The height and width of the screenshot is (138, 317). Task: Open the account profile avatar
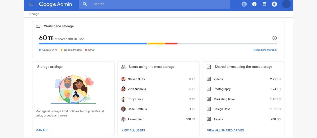pos(286,4)
